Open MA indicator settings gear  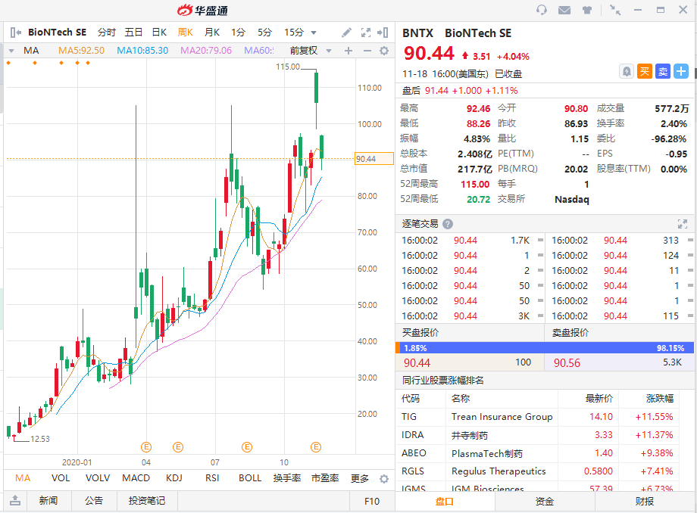coord(384,51)
